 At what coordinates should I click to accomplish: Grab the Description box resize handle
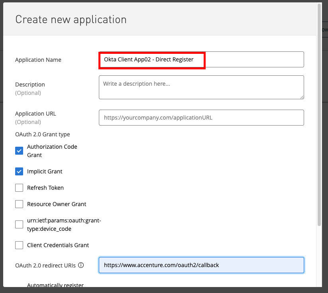302,96
